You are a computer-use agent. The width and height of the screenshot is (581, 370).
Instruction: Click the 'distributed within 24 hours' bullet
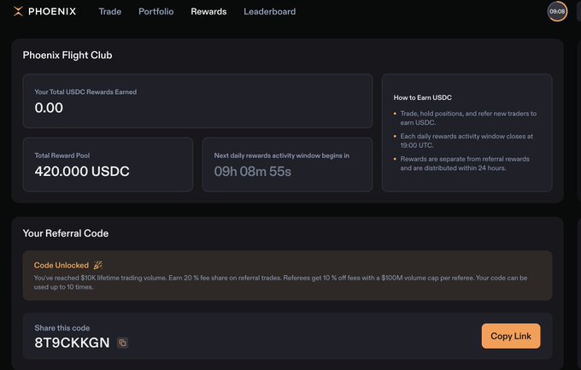[x=465, y=163]
